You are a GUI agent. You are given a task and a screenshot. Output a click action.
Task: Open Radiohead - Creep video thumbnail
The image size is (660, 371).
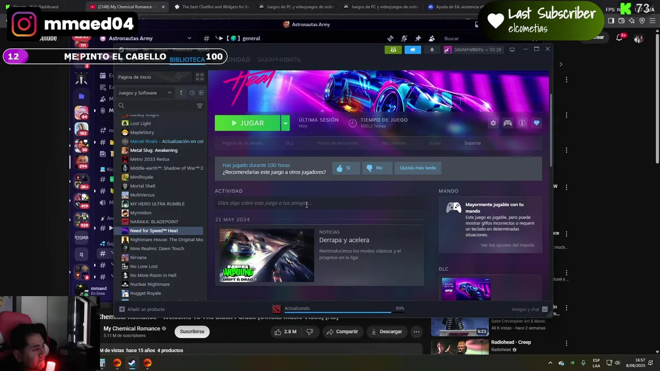tap(459, 347)
